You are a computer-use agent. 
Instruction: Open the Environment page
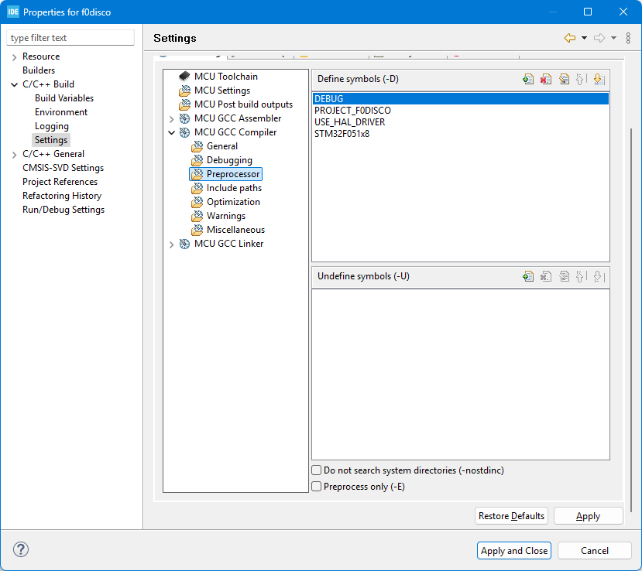tap(61, 112)
